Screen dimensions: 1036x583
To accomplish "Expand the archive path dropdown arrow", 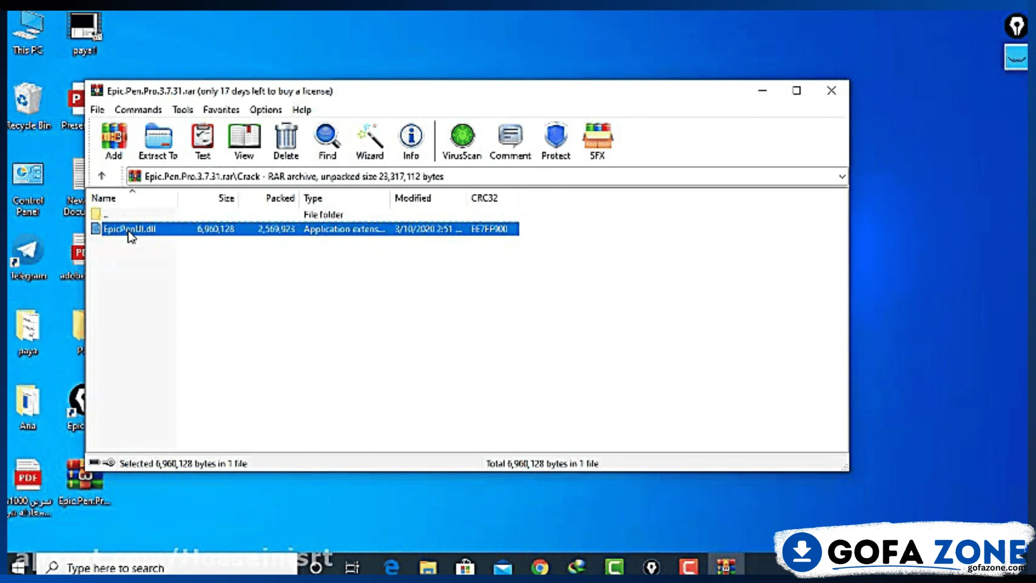I will (842, 177).
